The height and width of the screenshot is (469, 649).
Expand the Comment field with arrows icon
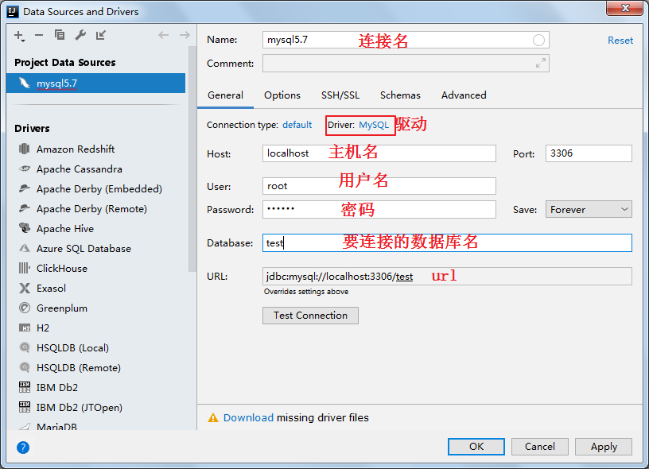[541, 64]
